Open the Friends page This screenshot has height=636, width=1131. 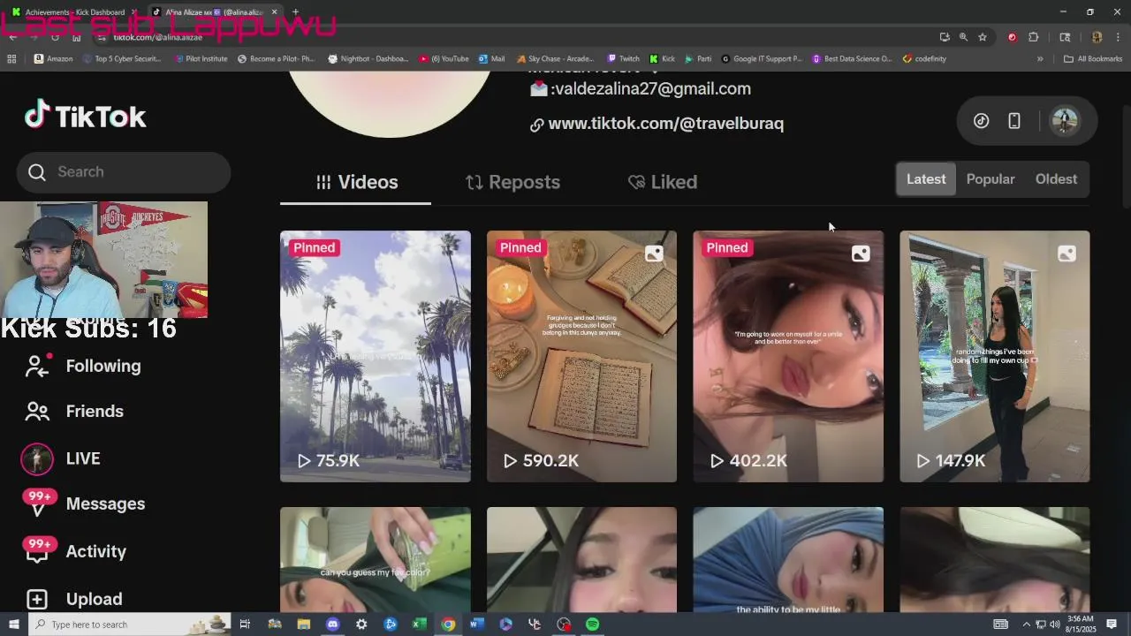point(74,411)
